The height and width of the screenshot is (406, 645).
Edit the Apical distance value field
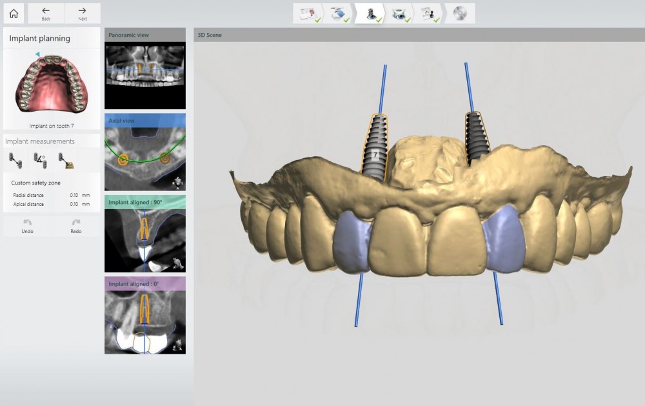(74, 204)
